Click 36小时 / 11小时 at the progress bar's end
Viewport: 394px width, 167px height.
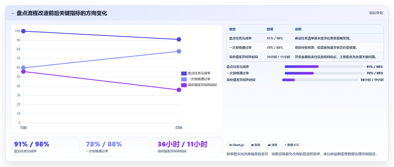point(372,80)
